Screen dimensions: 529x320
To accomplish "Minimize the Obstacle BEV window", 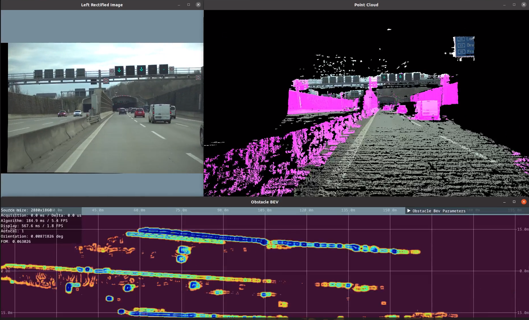I will [504, 202].
